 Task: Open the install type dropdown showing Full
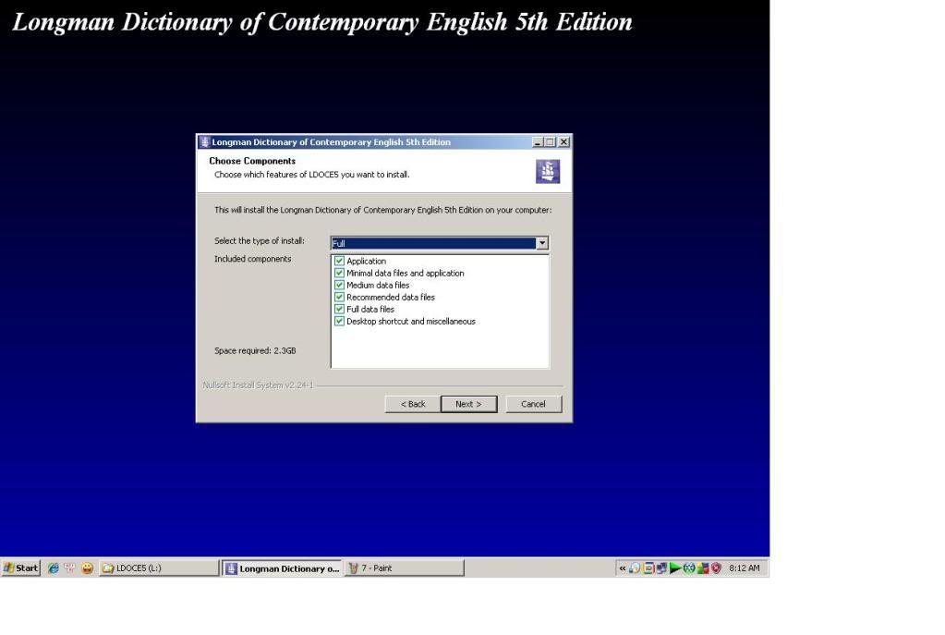(x=440, y=243)
